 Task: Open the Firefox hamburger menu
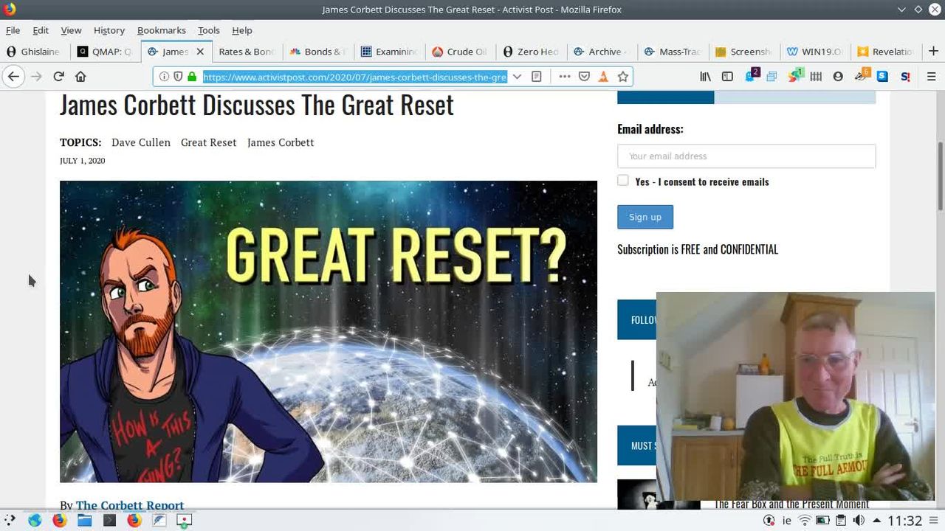(931, 76)
